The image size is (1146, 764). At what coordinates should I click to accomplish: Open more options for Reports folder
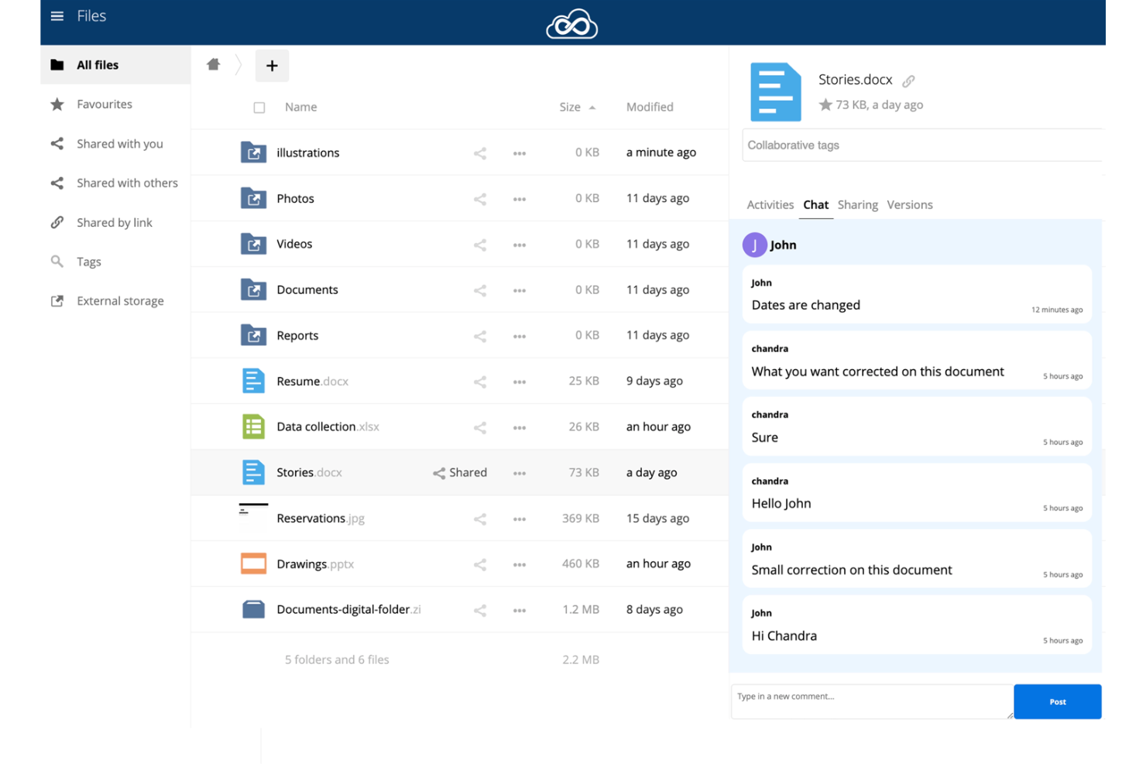click(x=520, y=336)
